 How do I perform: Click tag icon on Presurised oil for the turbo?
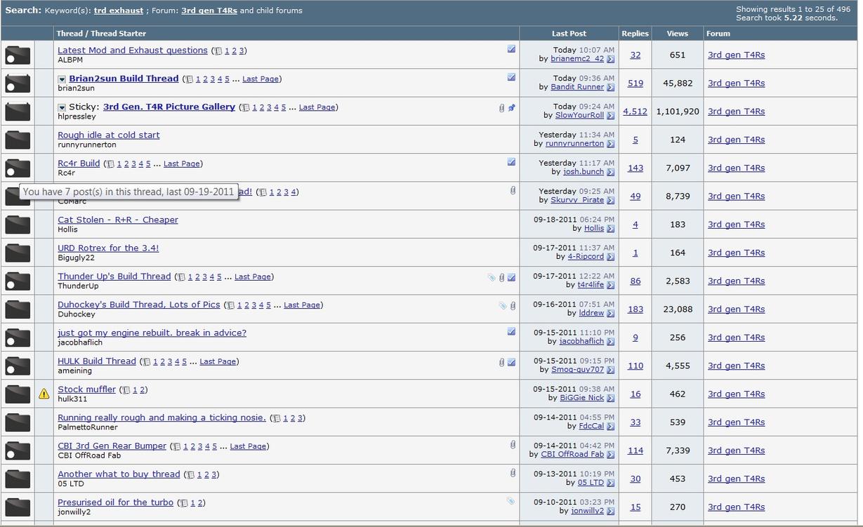click(510, 501)
